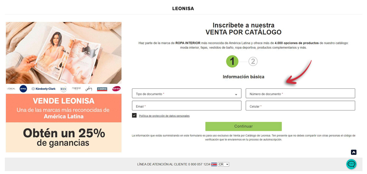The height and width of the screenshot is (174, 367).
Task: Click the Casino brand logo
Action: click(x=102, y=89)
